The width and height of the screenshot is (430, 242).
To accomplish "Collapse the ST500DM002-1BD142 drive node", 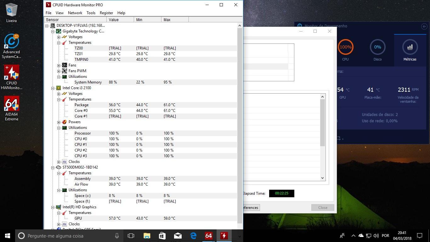I will (x=53, y=167).
